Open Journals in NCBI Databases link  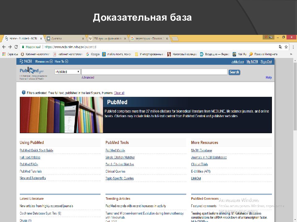(209, 157)
